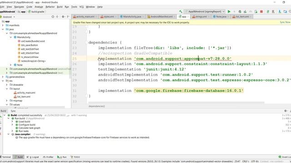Click the red Stop button in toolbar
The width and height of the screenshot is (291, 163).
click(x=261, y=11)
